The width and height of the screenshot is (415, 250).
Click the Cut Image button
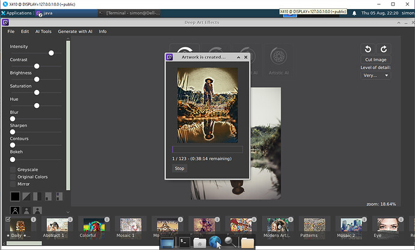[376, 60]
